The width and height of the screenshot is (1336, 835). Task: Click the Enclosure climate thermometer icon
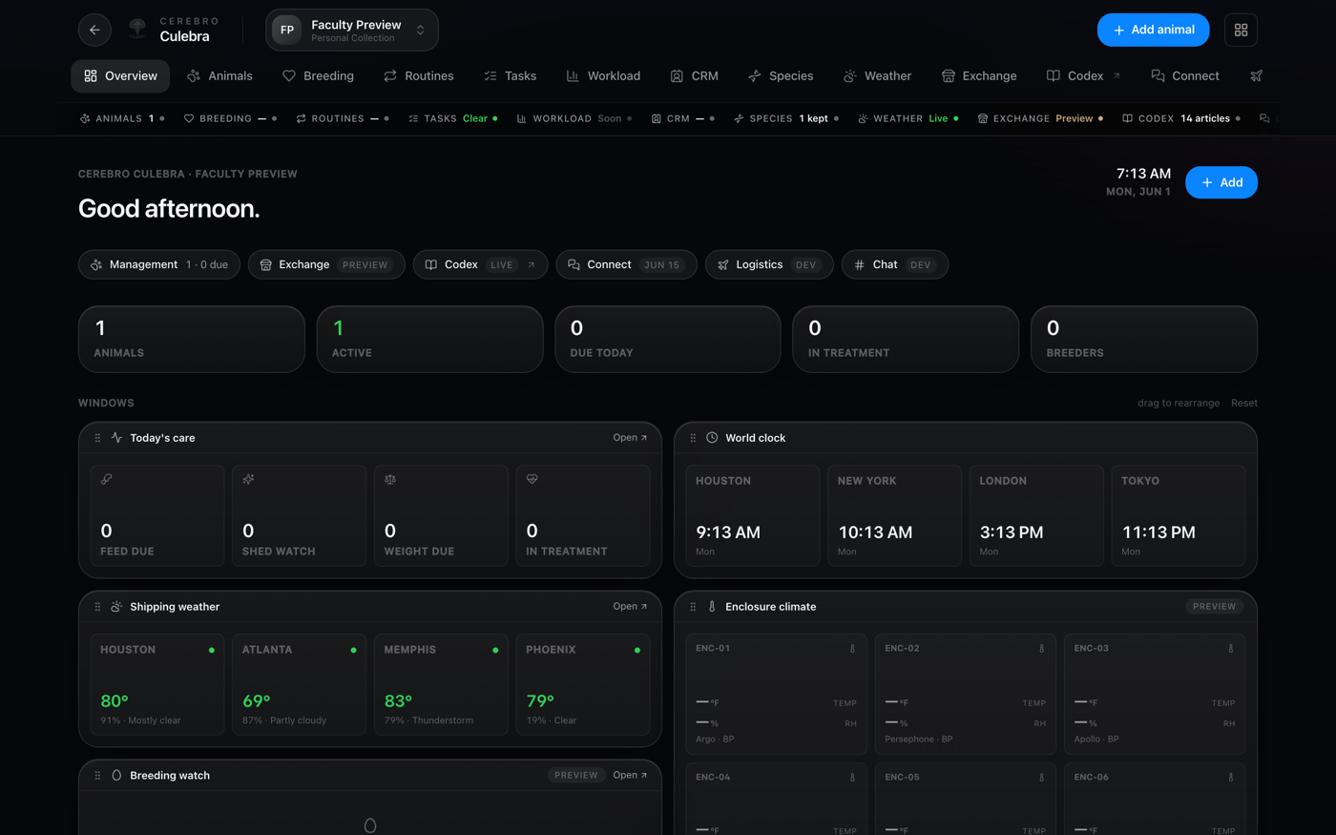click(712, 607)
